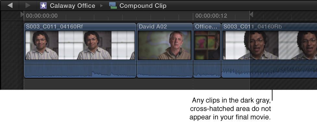Click the Compound Clip icon in breadcrumb

(113, 6)
